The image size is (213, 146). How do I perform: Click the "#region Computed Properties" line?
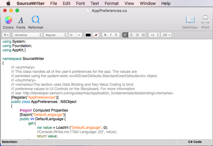pos(44,110)
